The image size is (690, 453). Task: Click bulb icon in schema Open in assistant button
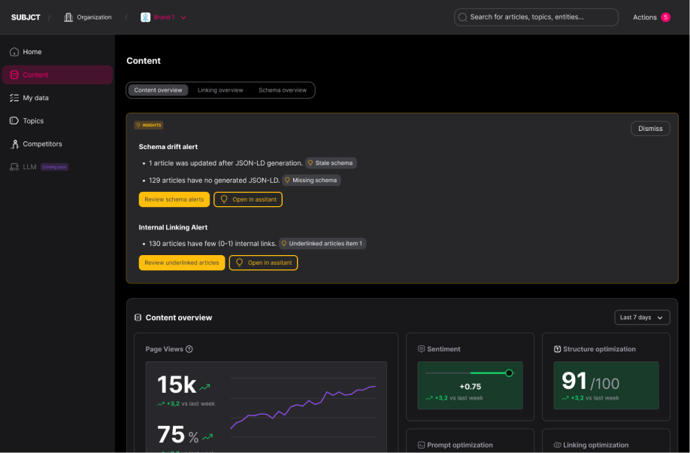tap(224, 199)
